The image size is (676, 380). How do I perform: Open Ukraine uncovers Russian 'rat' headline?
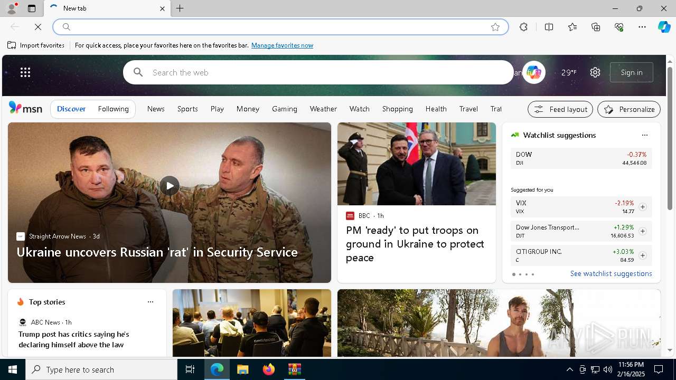157,252
